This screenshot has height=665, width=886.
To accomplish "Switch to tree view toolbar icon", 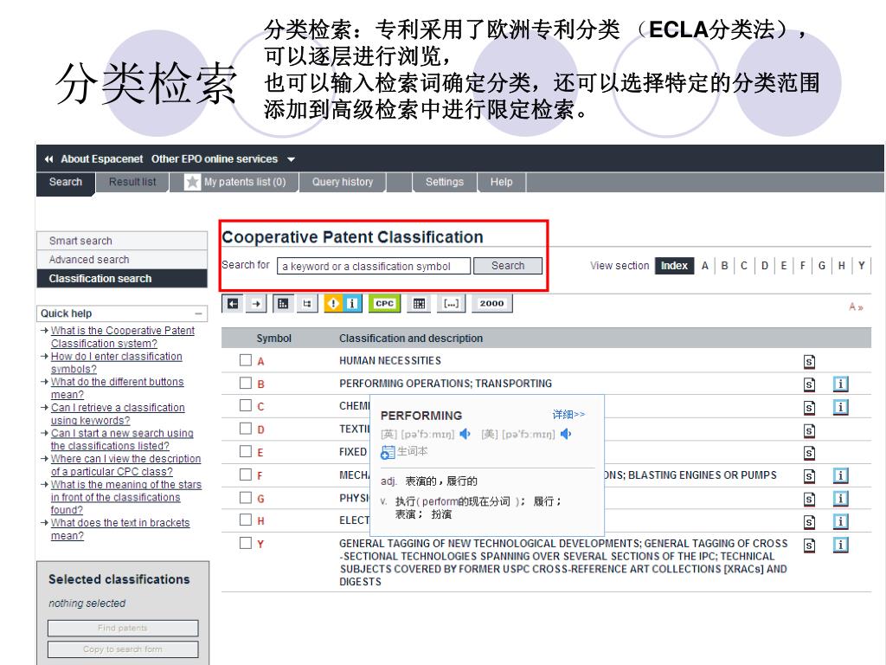I will tap(307, 304).
